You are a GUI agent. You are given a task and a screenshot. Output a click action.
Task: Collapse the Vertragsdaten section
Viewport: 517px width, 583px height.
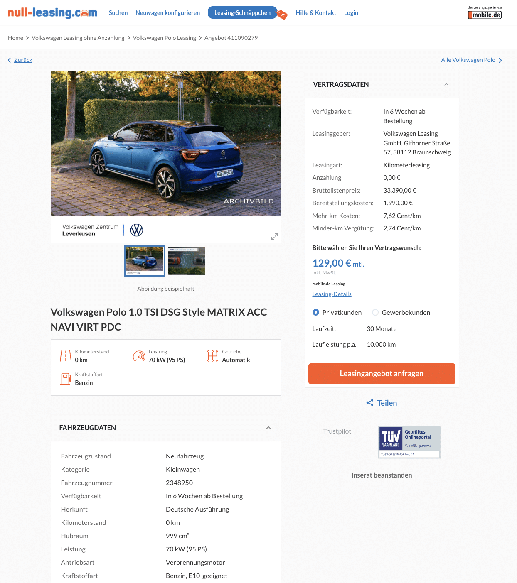(x=446, y=84)
